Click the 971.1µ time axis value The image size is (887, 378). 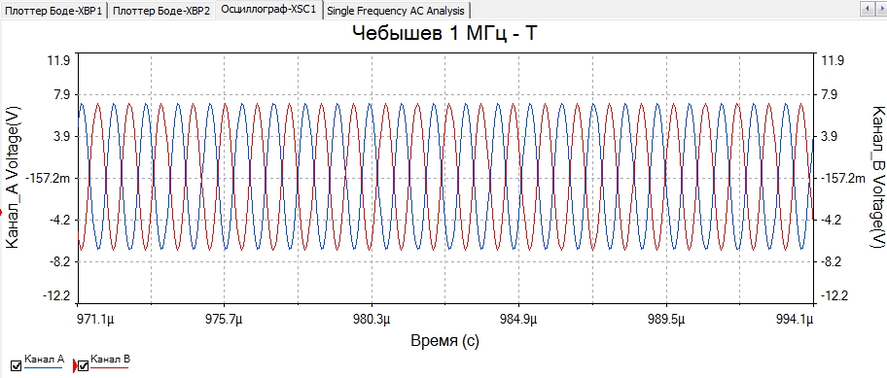click(96, 321)
